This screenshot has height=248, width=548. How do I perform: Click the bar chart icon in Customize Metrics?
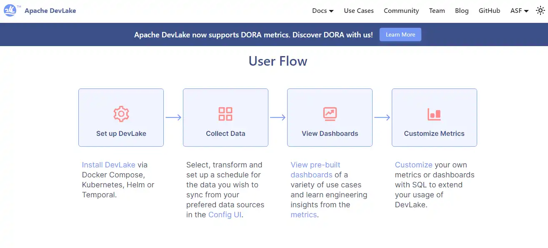coord(434,114)
